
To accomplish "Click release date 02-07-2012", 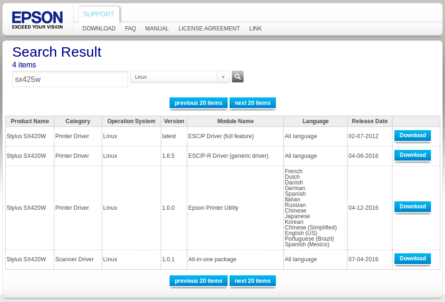I will [x=363, y=136].
